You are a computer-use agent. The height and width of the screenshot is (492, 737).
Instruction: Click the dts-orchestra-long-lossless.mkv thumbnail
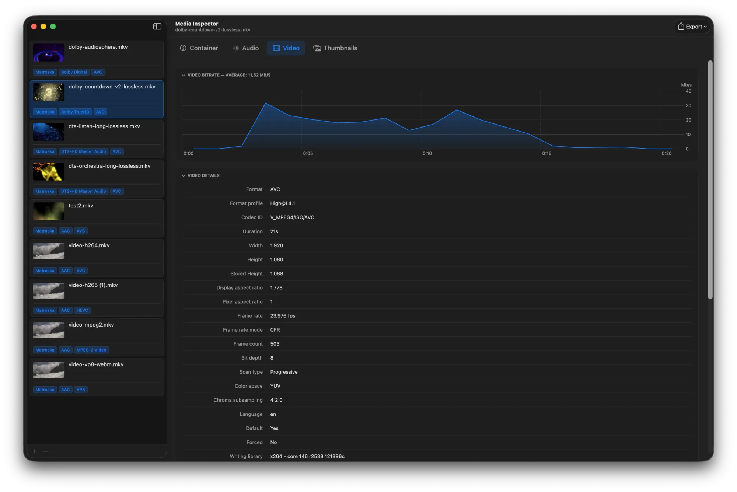[x=49, y=171]
